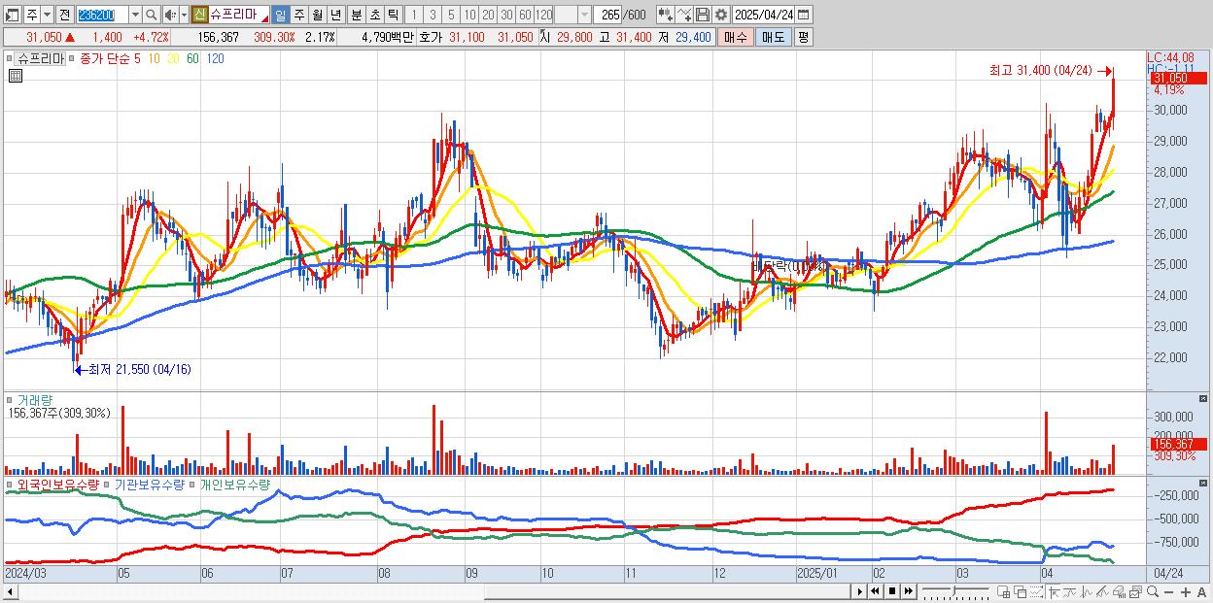Viewport: 1213px width, 603px height.
Task: Click the fast-forward double-arrow button
Action: coord(909,590)
